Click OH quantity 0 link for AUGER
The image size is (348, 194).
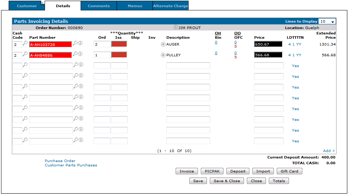(216, 42)
